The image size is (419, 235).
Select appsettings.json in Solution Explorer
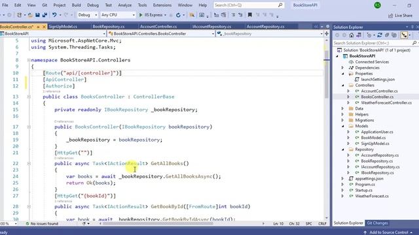point(369,178)
